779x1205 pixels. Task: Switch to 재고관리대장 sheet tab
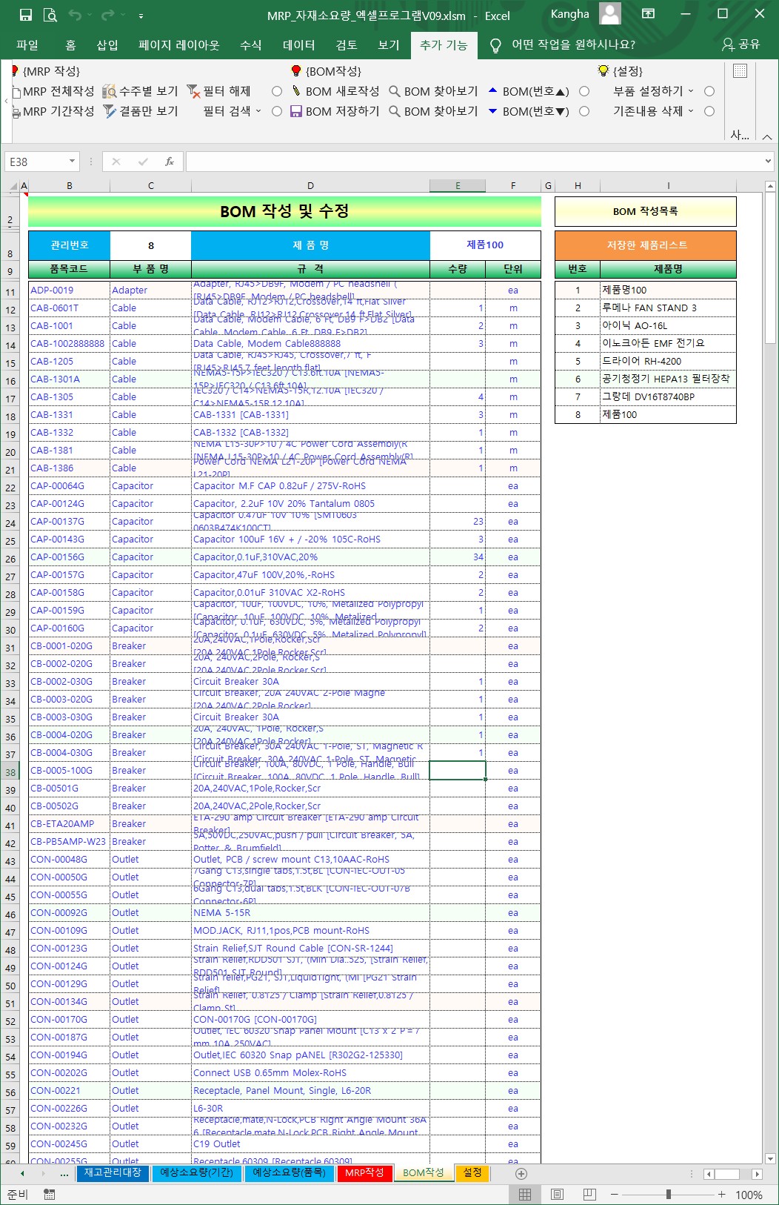[x=113, y=1173]
